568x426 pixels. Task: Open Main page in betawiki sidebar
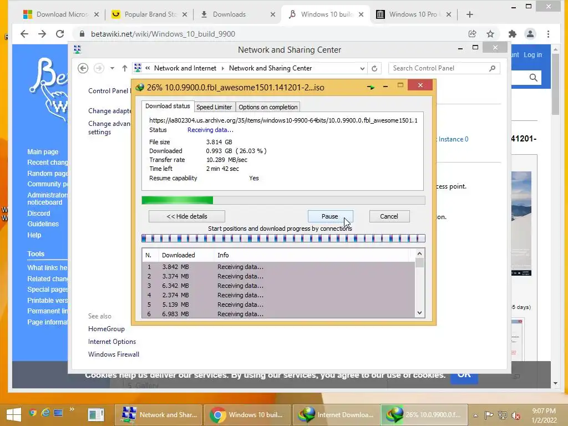43,152
